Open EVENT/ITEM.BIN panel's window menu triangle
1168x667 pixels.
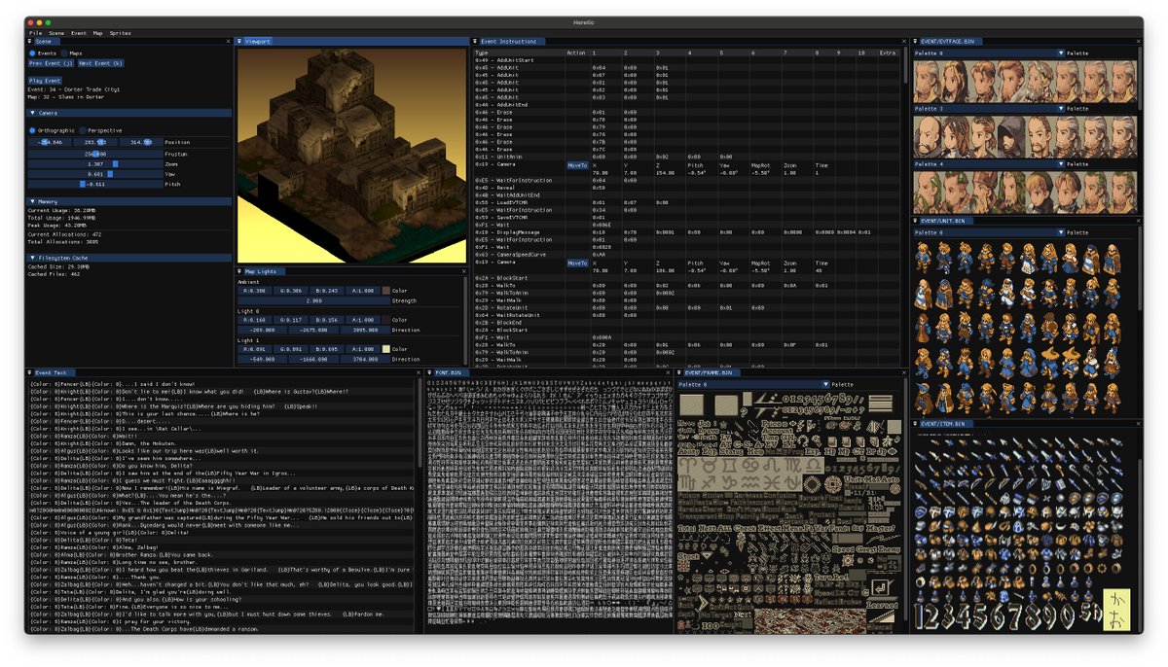[916, 424]
